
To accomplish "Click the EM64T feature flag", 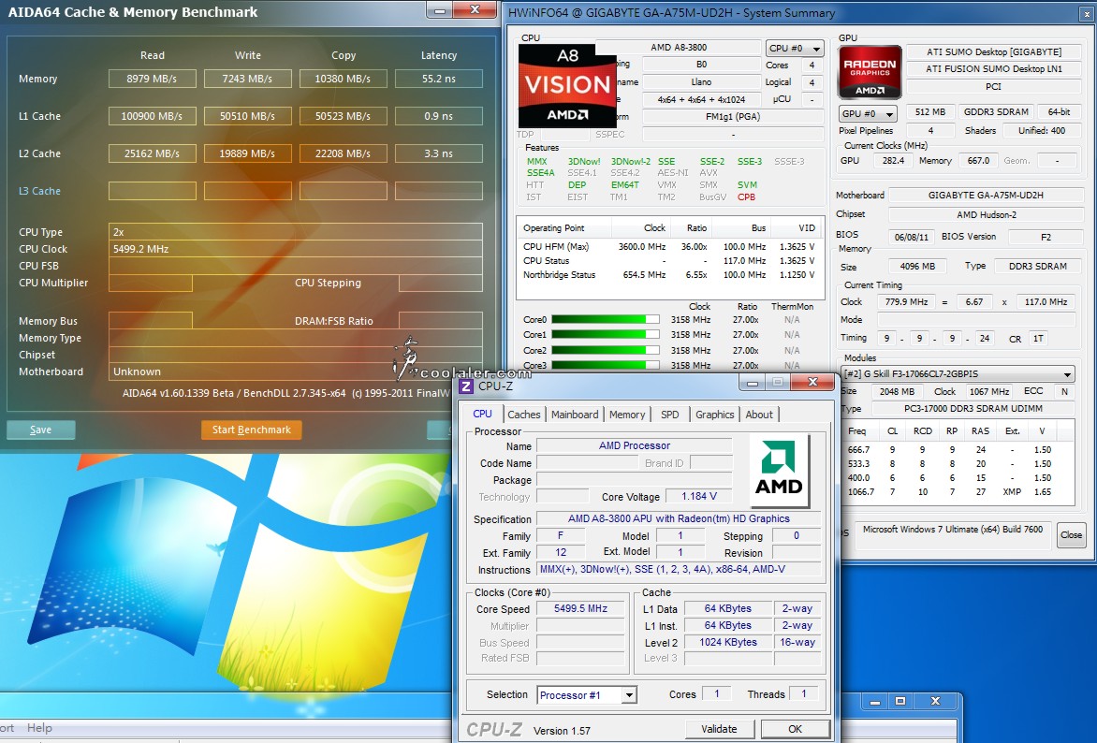I will (624, 185).
